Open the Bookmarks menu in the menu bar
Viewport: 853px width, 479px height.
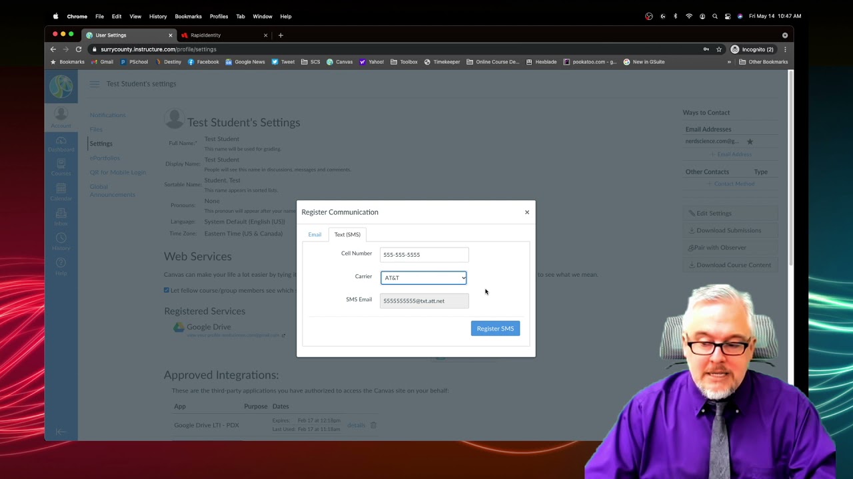tap(188, 16)
